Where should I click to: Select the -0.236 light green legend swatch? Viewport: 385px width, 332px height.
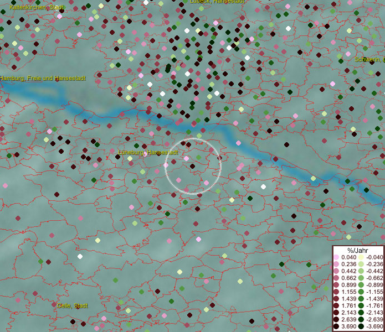(361, 264)
